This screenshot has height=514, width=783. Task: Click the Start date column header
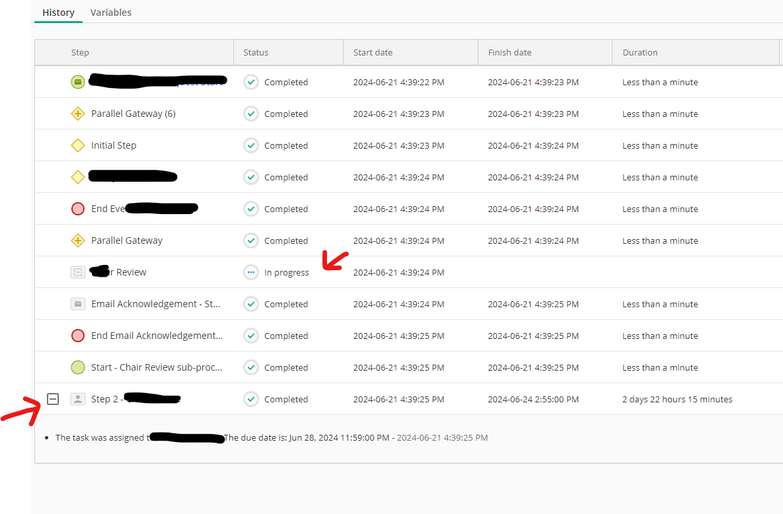click(x=373, y=53)
